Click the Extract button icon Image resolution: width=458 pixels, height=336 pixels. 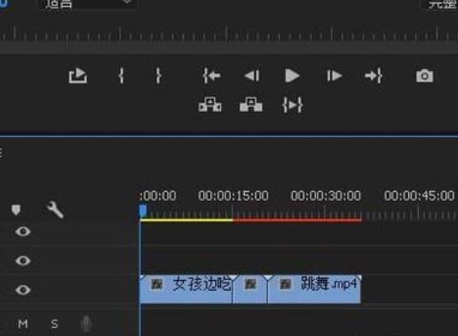tap(251, 104)
